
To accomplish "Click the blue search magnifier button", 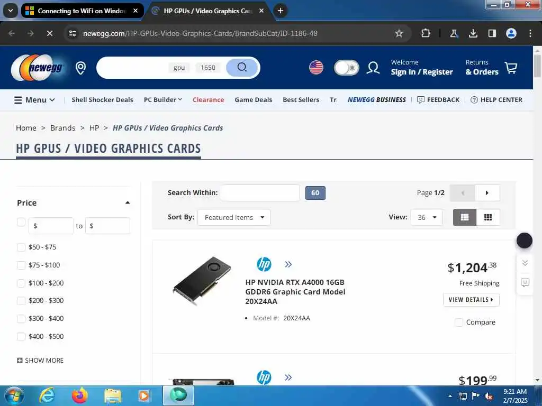I will pos(242,67).
